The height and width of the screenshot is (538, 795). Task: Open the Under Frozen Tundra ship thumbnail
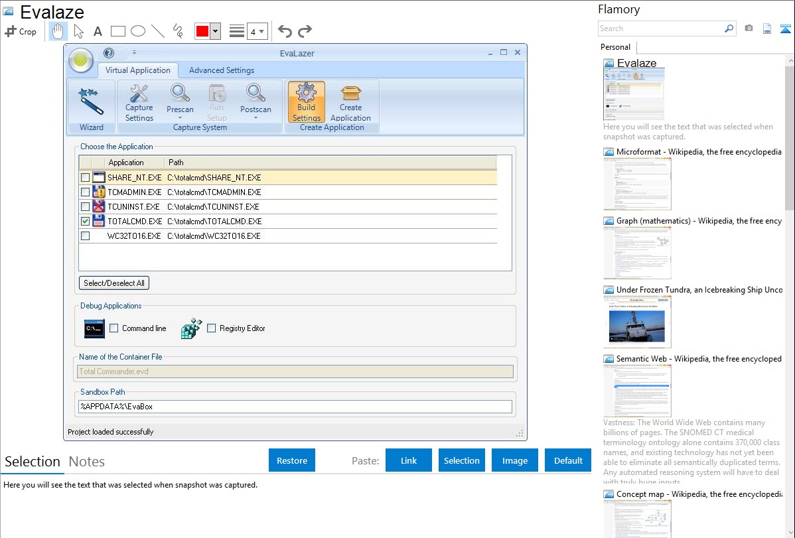[637, 322]
